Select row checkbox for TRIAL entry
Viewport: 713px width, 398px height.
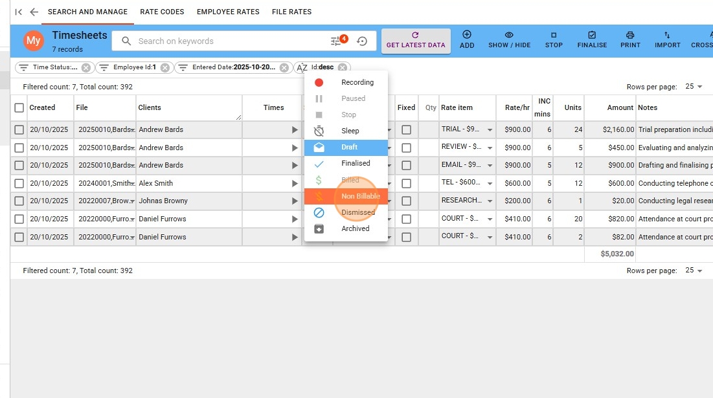tap(19, 130)
